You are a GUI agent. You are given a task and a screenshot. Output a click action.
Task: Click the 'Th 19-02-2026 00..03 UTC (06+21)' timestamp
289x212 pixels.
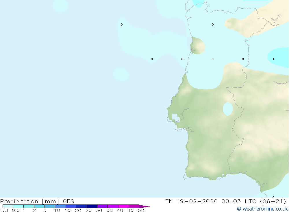point(226,201)
